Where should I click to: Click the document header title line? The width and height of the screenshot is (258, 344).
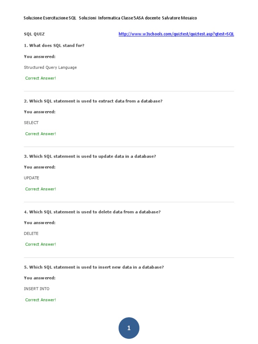(x=110, y=18)
